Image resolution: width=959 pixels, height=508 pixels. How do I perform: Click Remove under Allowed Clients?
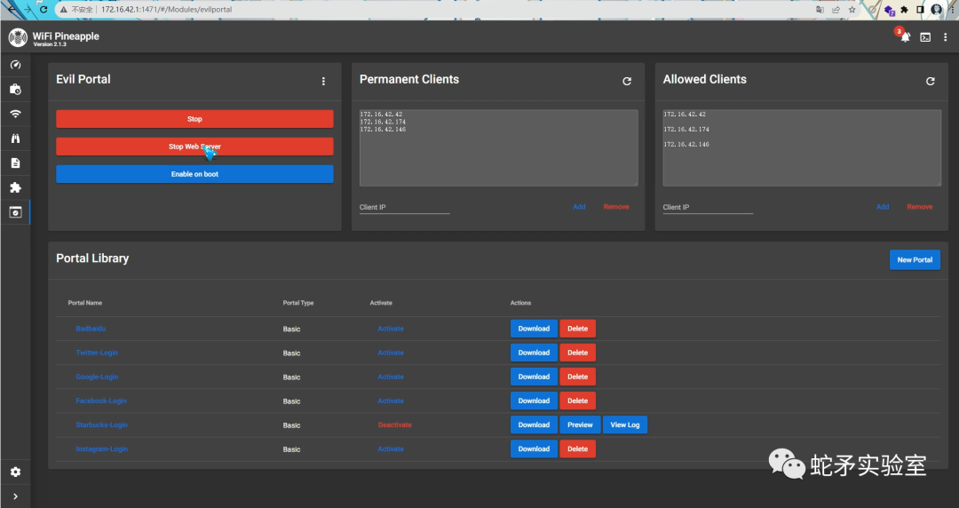point(919,207)
